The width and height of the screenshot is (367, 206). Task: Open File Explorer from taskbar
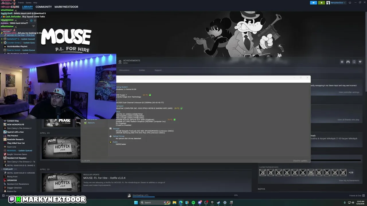click(x=174, y=203)
